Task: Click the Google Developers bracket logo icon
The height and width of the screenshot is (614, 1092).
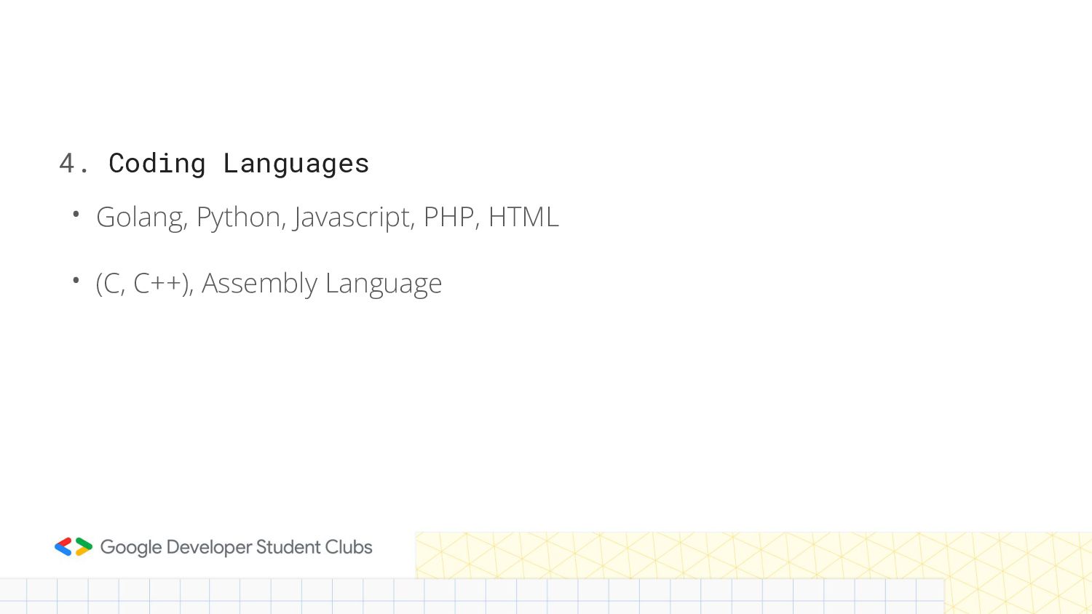Action: click(x=74, y=547)
